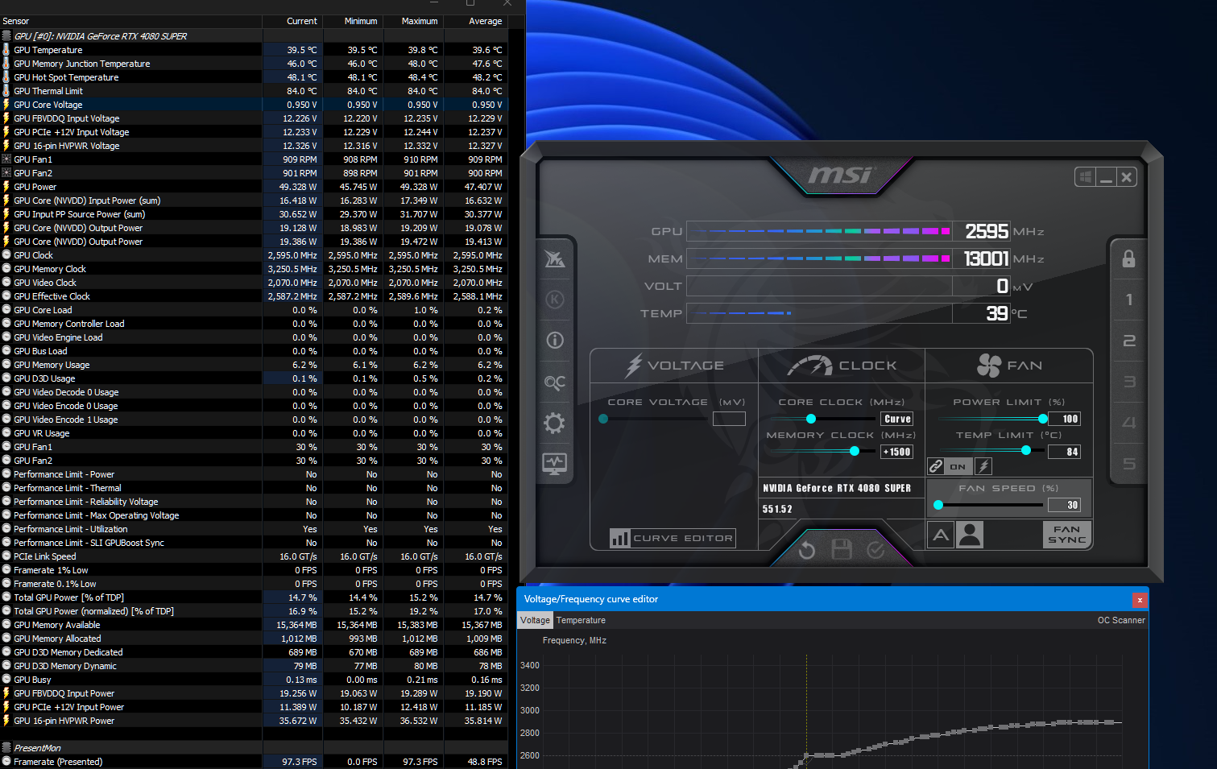
Task: Click the empty Core Voltage value field
Action: click(729, 419)
